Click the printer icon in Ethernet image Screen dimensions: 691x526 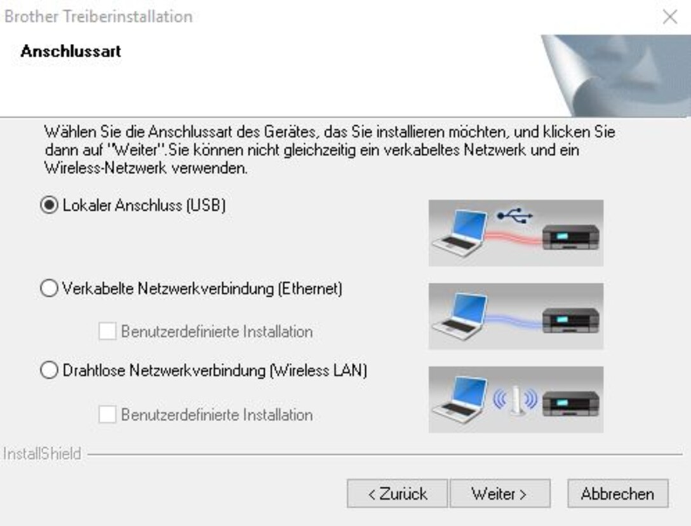(571, 321)
